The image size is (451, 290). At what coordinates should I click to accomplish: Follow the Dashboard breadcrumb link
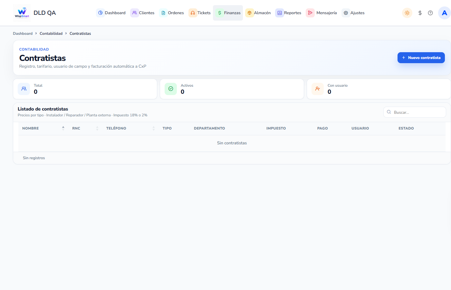[23, 34]
